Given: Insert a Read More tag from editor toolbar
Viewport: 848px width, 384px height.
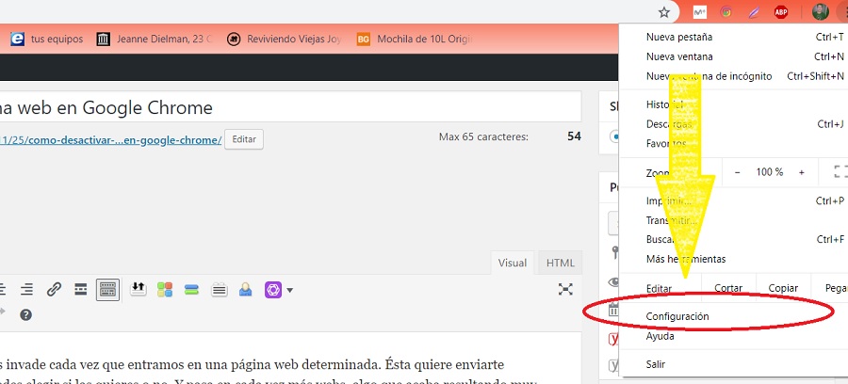Looking at the screenshot, I should coord(81,290).
